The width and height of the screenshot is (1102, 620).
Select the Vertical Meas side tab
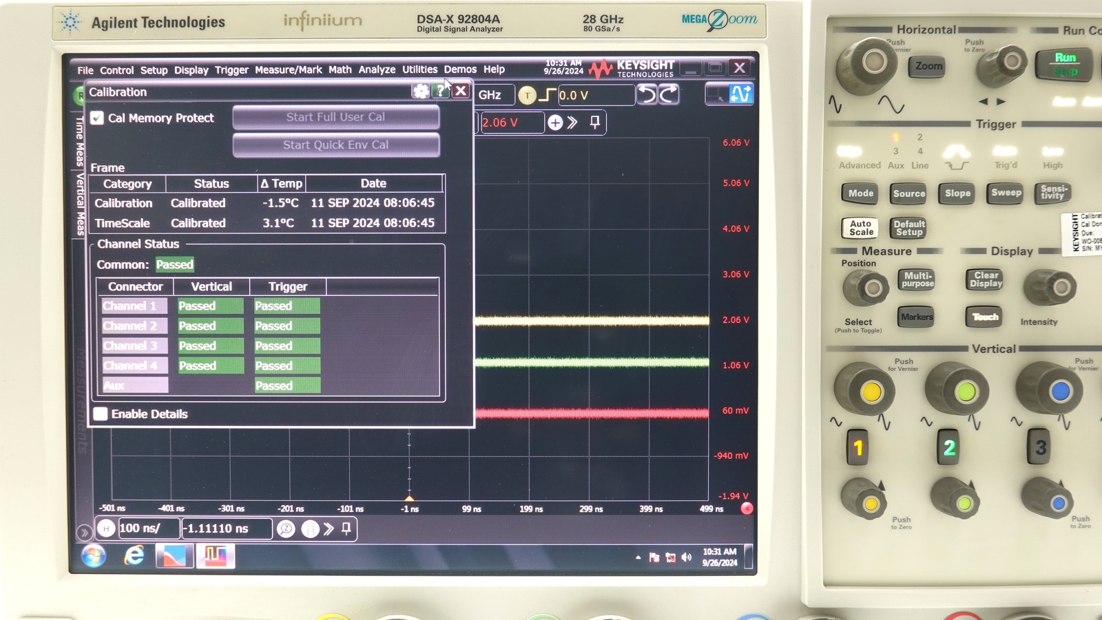80,204
